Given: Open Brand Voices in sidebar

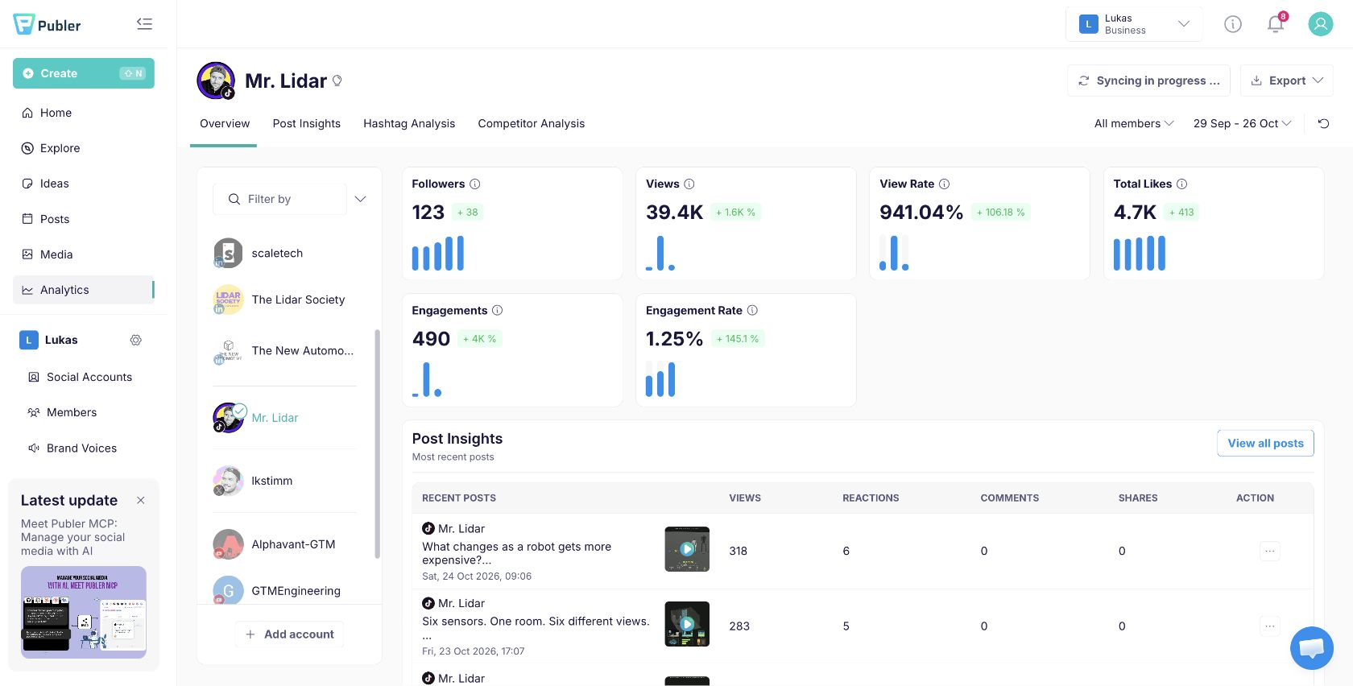Looking at the screenshot, I should (84, 448).
